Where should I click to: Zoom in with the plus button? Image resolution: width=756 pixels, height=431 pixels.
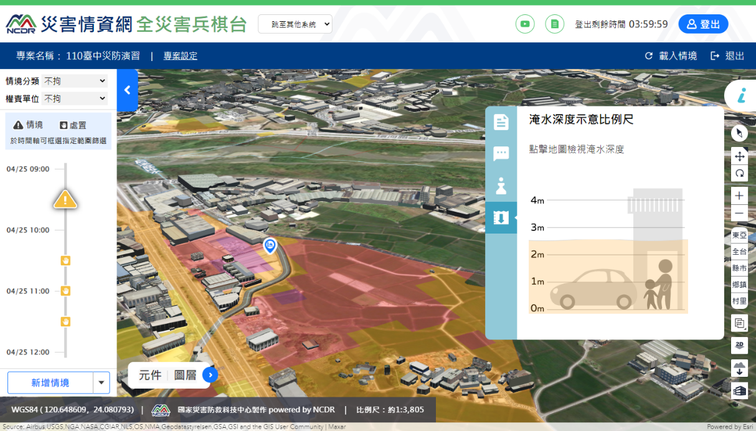pos(739,196)
